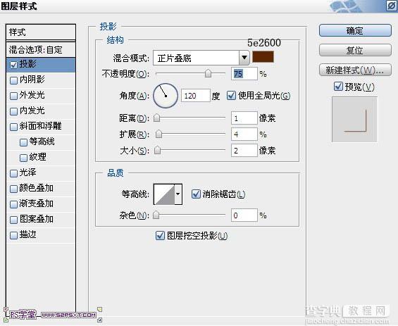The height and width of the screenshot is (326, 398).
Task: Click the 扩展 spread value field
Action: (244, 134)
